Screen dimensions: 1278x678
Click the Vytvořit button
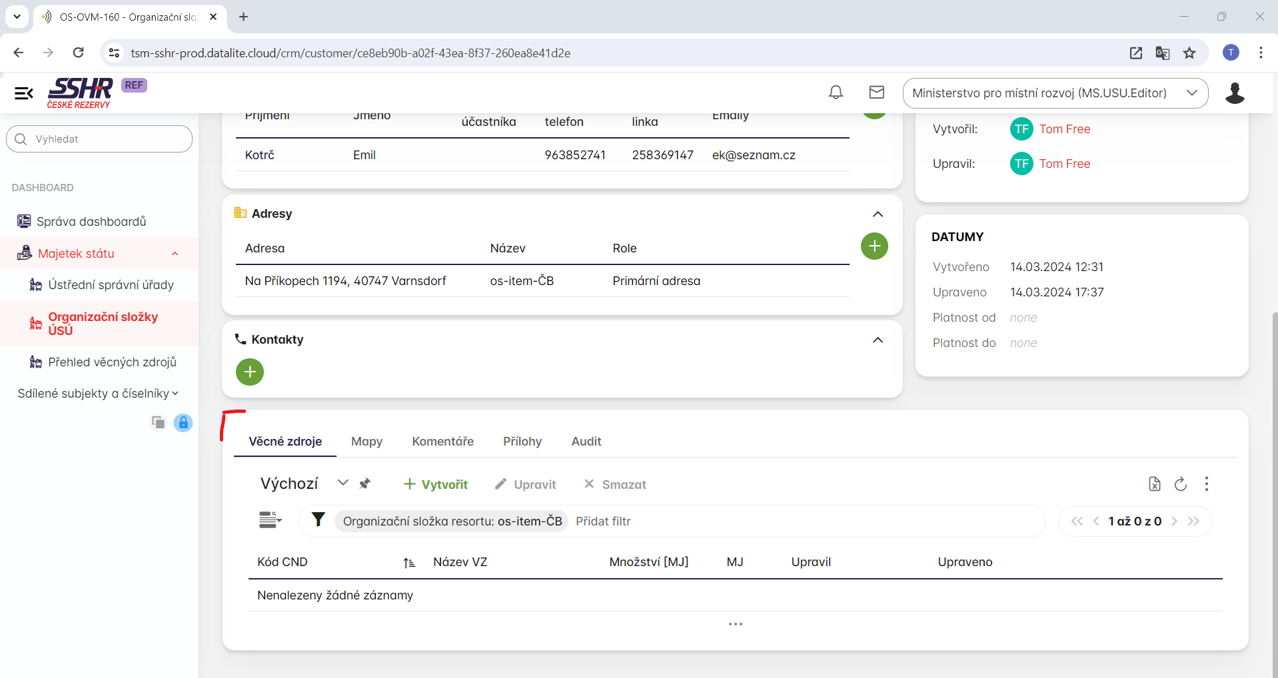tap(436, 484)
